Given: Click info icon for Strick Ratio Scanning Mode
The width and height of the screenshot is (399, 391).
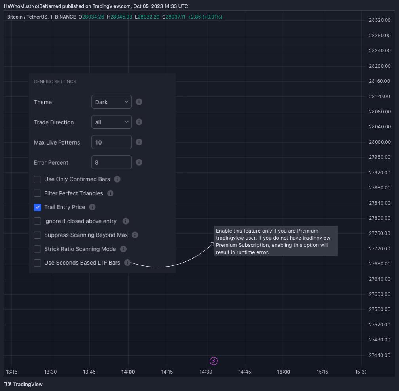Looking at the screenshot, I should [123, 249].
